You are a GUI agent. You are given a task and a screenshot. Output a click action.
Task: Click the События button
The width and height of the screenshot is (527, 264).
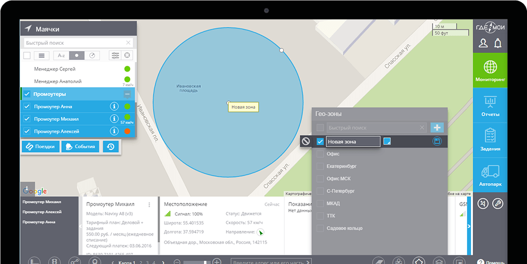tap(81, 147)
